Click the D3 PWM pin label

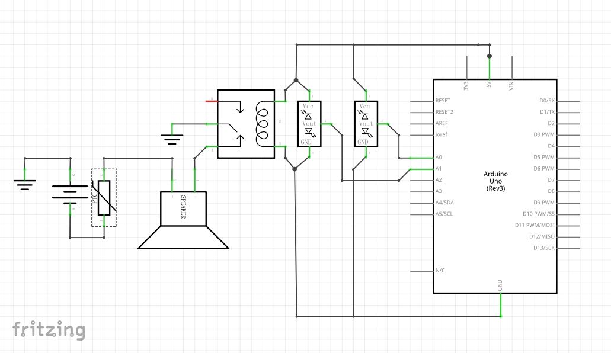tap(544, 134)
